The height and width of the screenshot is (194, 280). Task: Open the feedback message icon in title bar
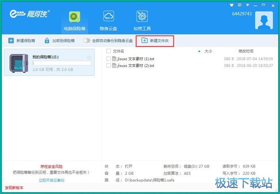[x=239, y=5]
